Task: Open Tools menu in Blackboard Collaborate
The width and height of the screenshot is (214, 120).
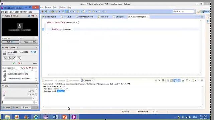Action: [17, 12]
